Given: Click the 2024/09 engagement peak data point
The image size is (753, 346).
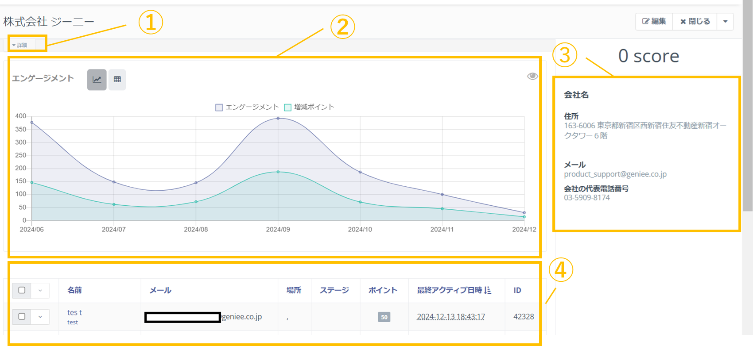Looking at the screenshot, I should tap(278, 118).
